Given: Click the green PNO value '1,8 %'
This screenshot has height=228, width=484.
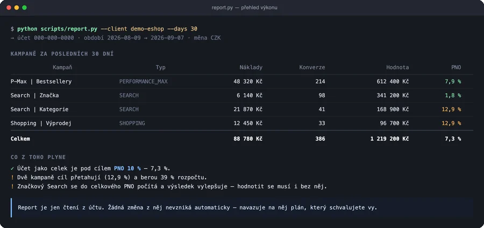Looking at the screenshot, I should coord(453,95).
